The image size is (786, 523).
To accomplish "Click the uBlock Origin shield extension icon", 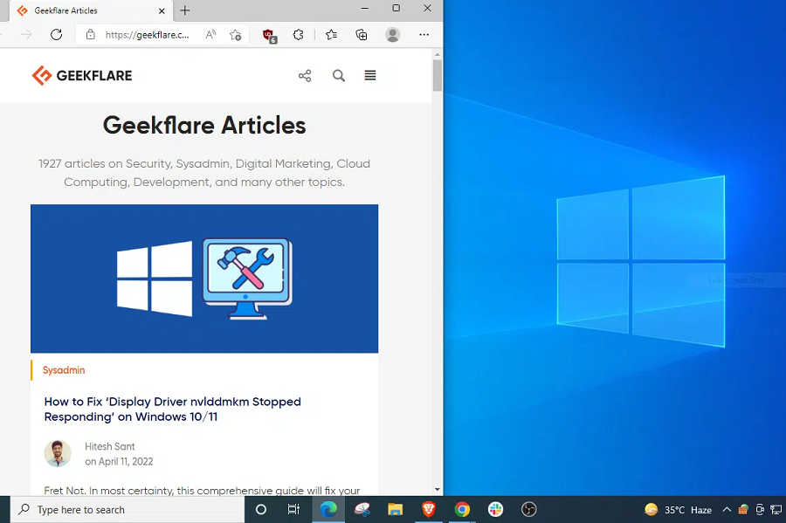I will coord(270,35).
